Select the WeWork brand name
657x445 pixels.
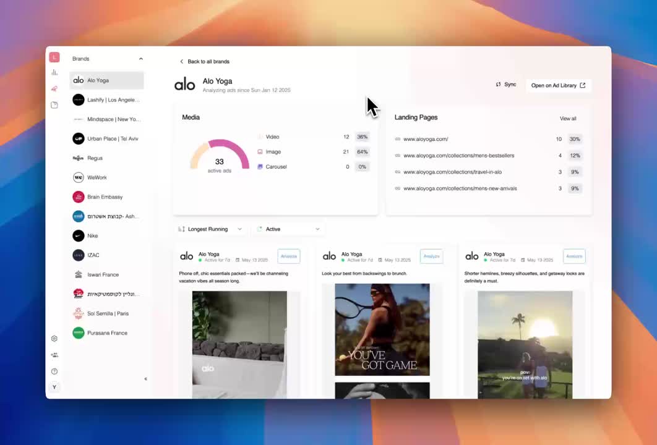[x=97, y=177]
